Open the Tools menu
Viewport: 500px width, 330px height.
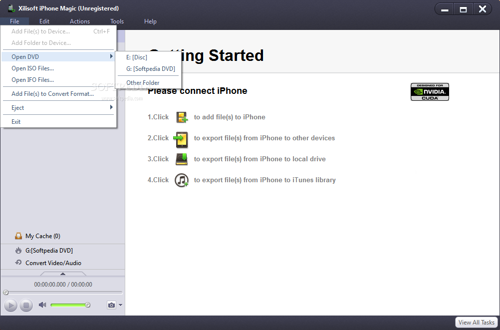click(117, 21)
